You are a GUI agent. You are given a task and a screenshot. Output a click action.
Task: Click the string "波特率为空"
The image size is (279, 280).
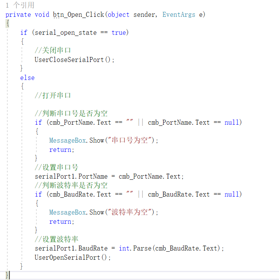[130, 212]
